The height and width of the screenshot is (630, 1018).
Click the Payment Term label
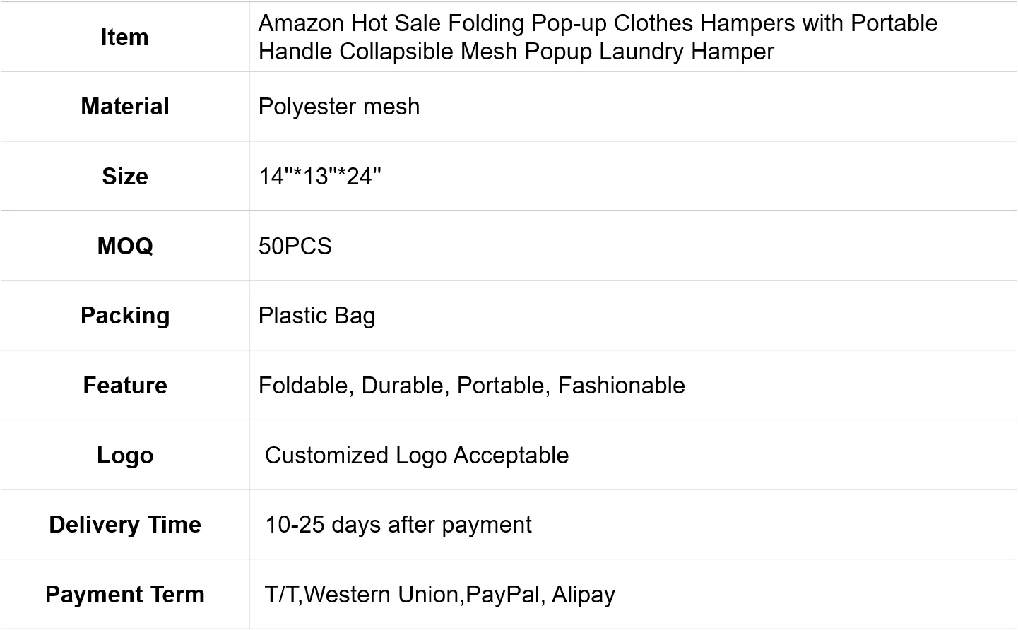click(x=124, y=594)
